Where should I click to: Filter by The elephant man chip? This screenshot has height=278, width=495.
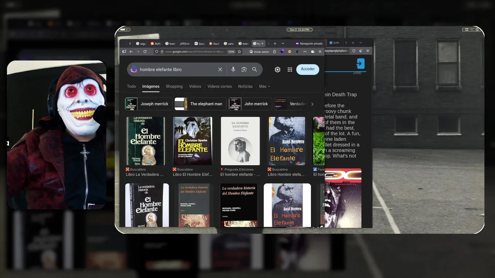click(200, 104)
